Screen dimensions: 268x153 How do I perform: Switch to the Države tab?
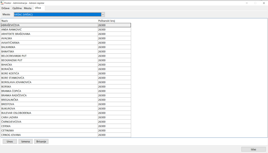pyautogui.click(x=6, y=8)
